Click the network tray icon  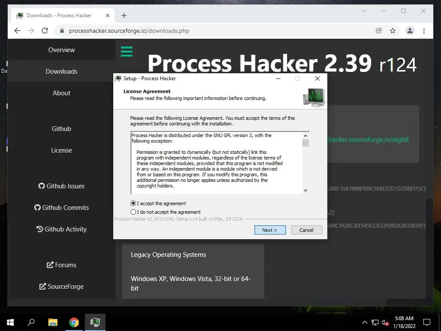[375, 322]
